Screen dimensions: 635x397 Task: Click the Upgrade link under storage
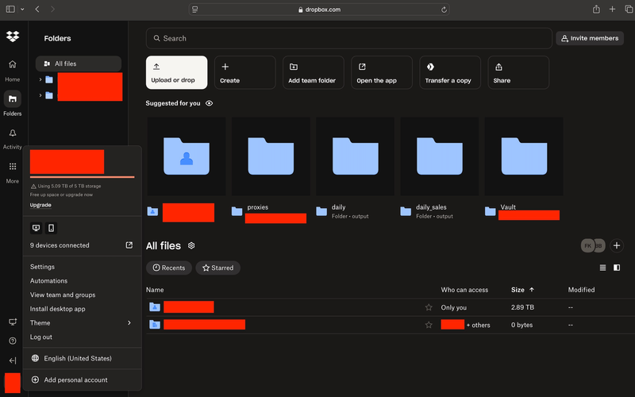[x=40, y=205]
